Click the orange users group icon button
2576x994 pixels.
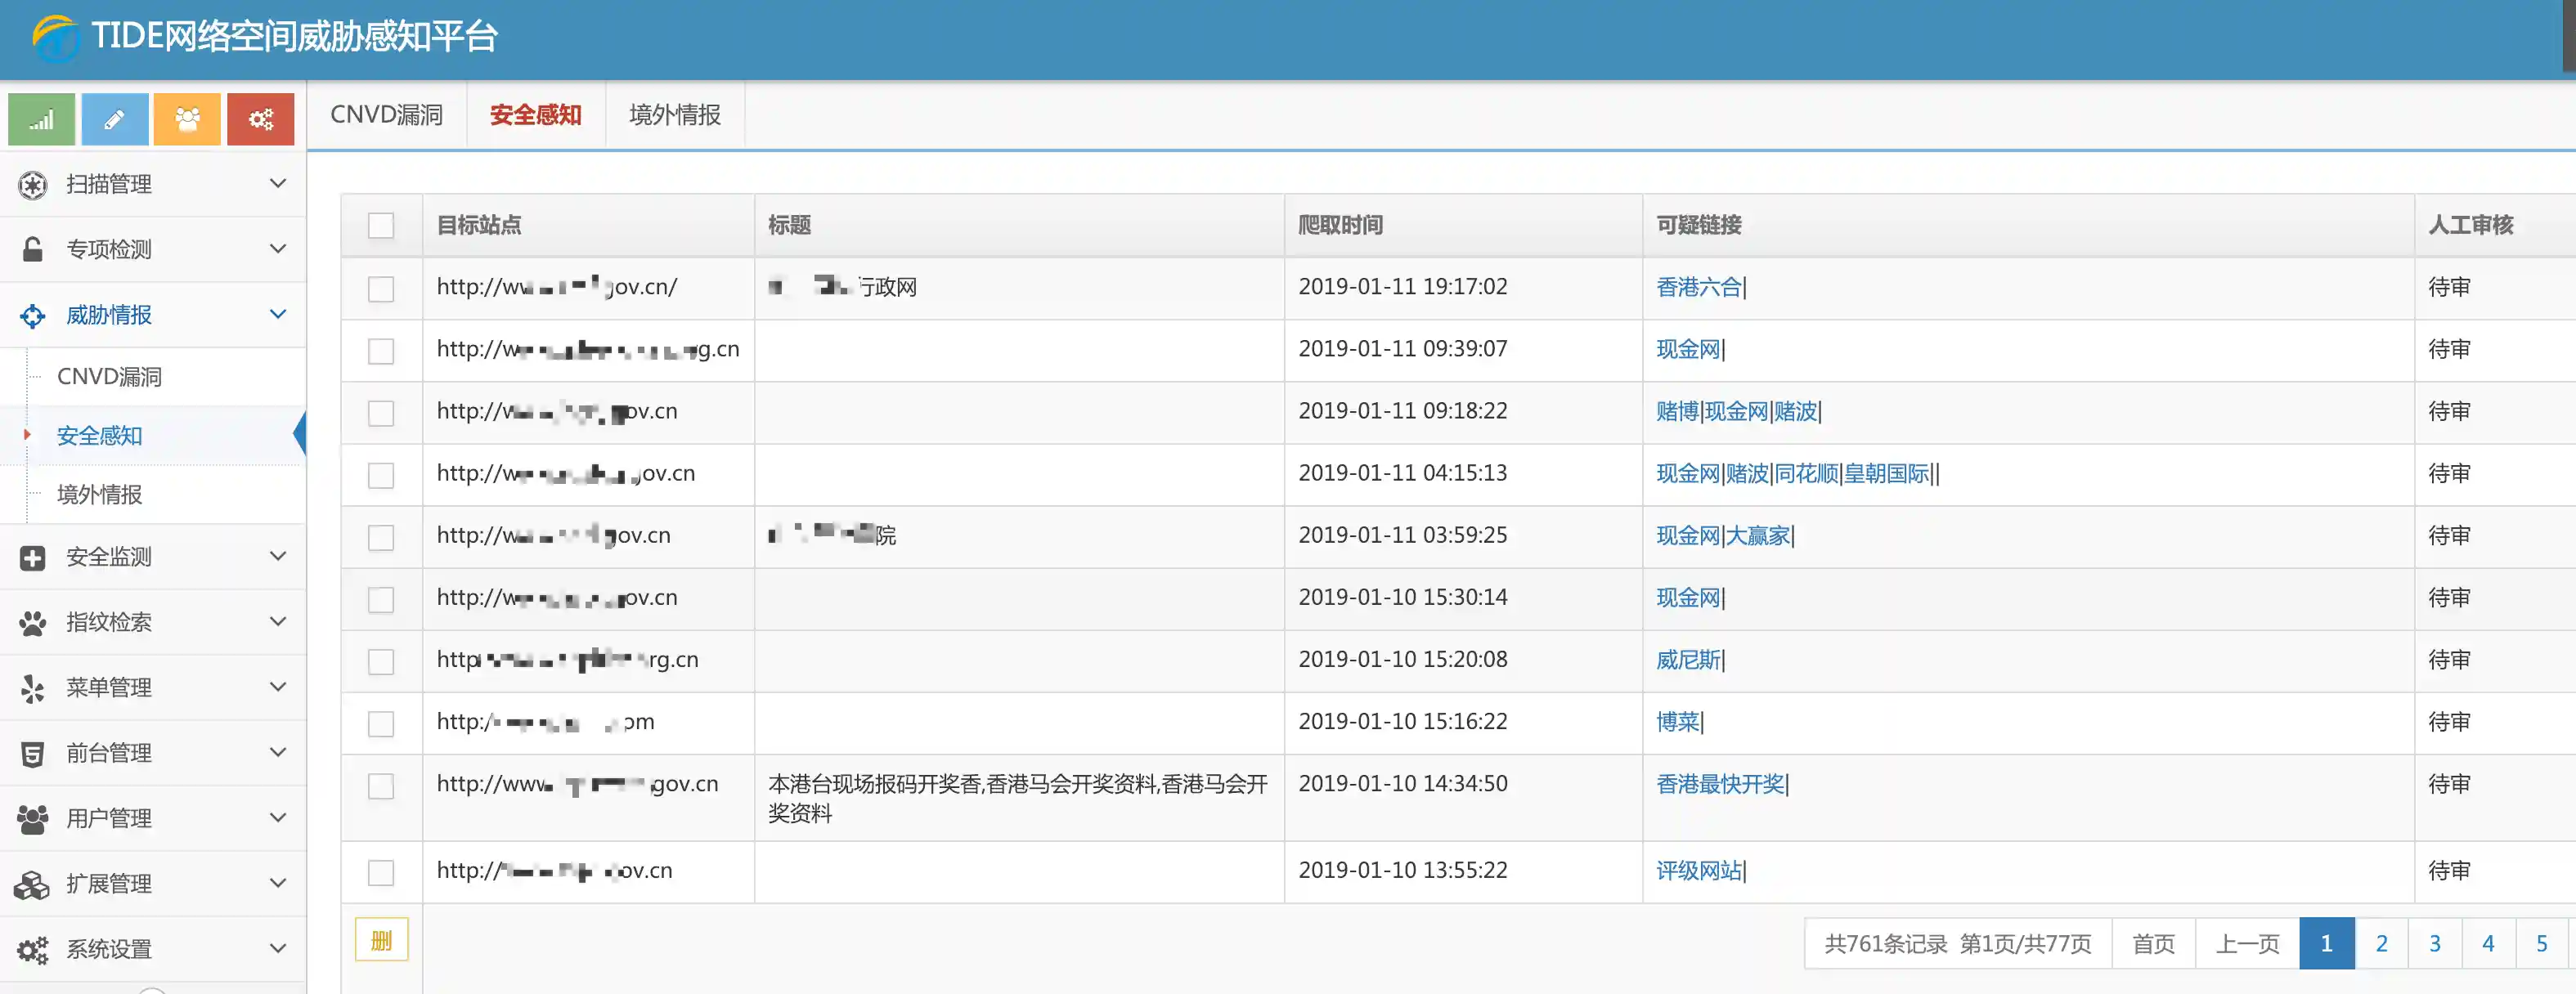point(187,120)
